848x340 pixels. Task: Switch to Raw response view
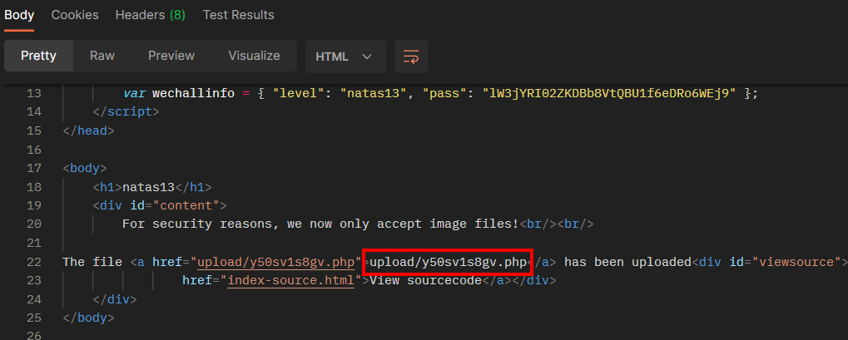[x=102, y=56]
